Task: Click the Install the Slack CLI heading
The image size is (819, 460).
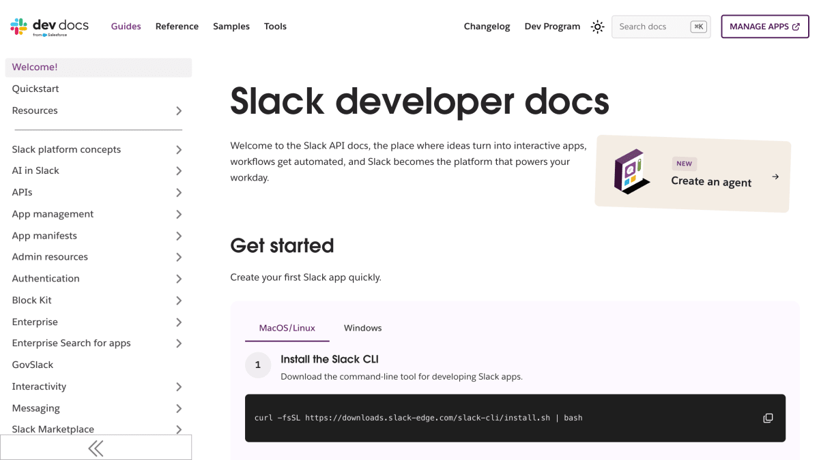Action: [330, 359]
